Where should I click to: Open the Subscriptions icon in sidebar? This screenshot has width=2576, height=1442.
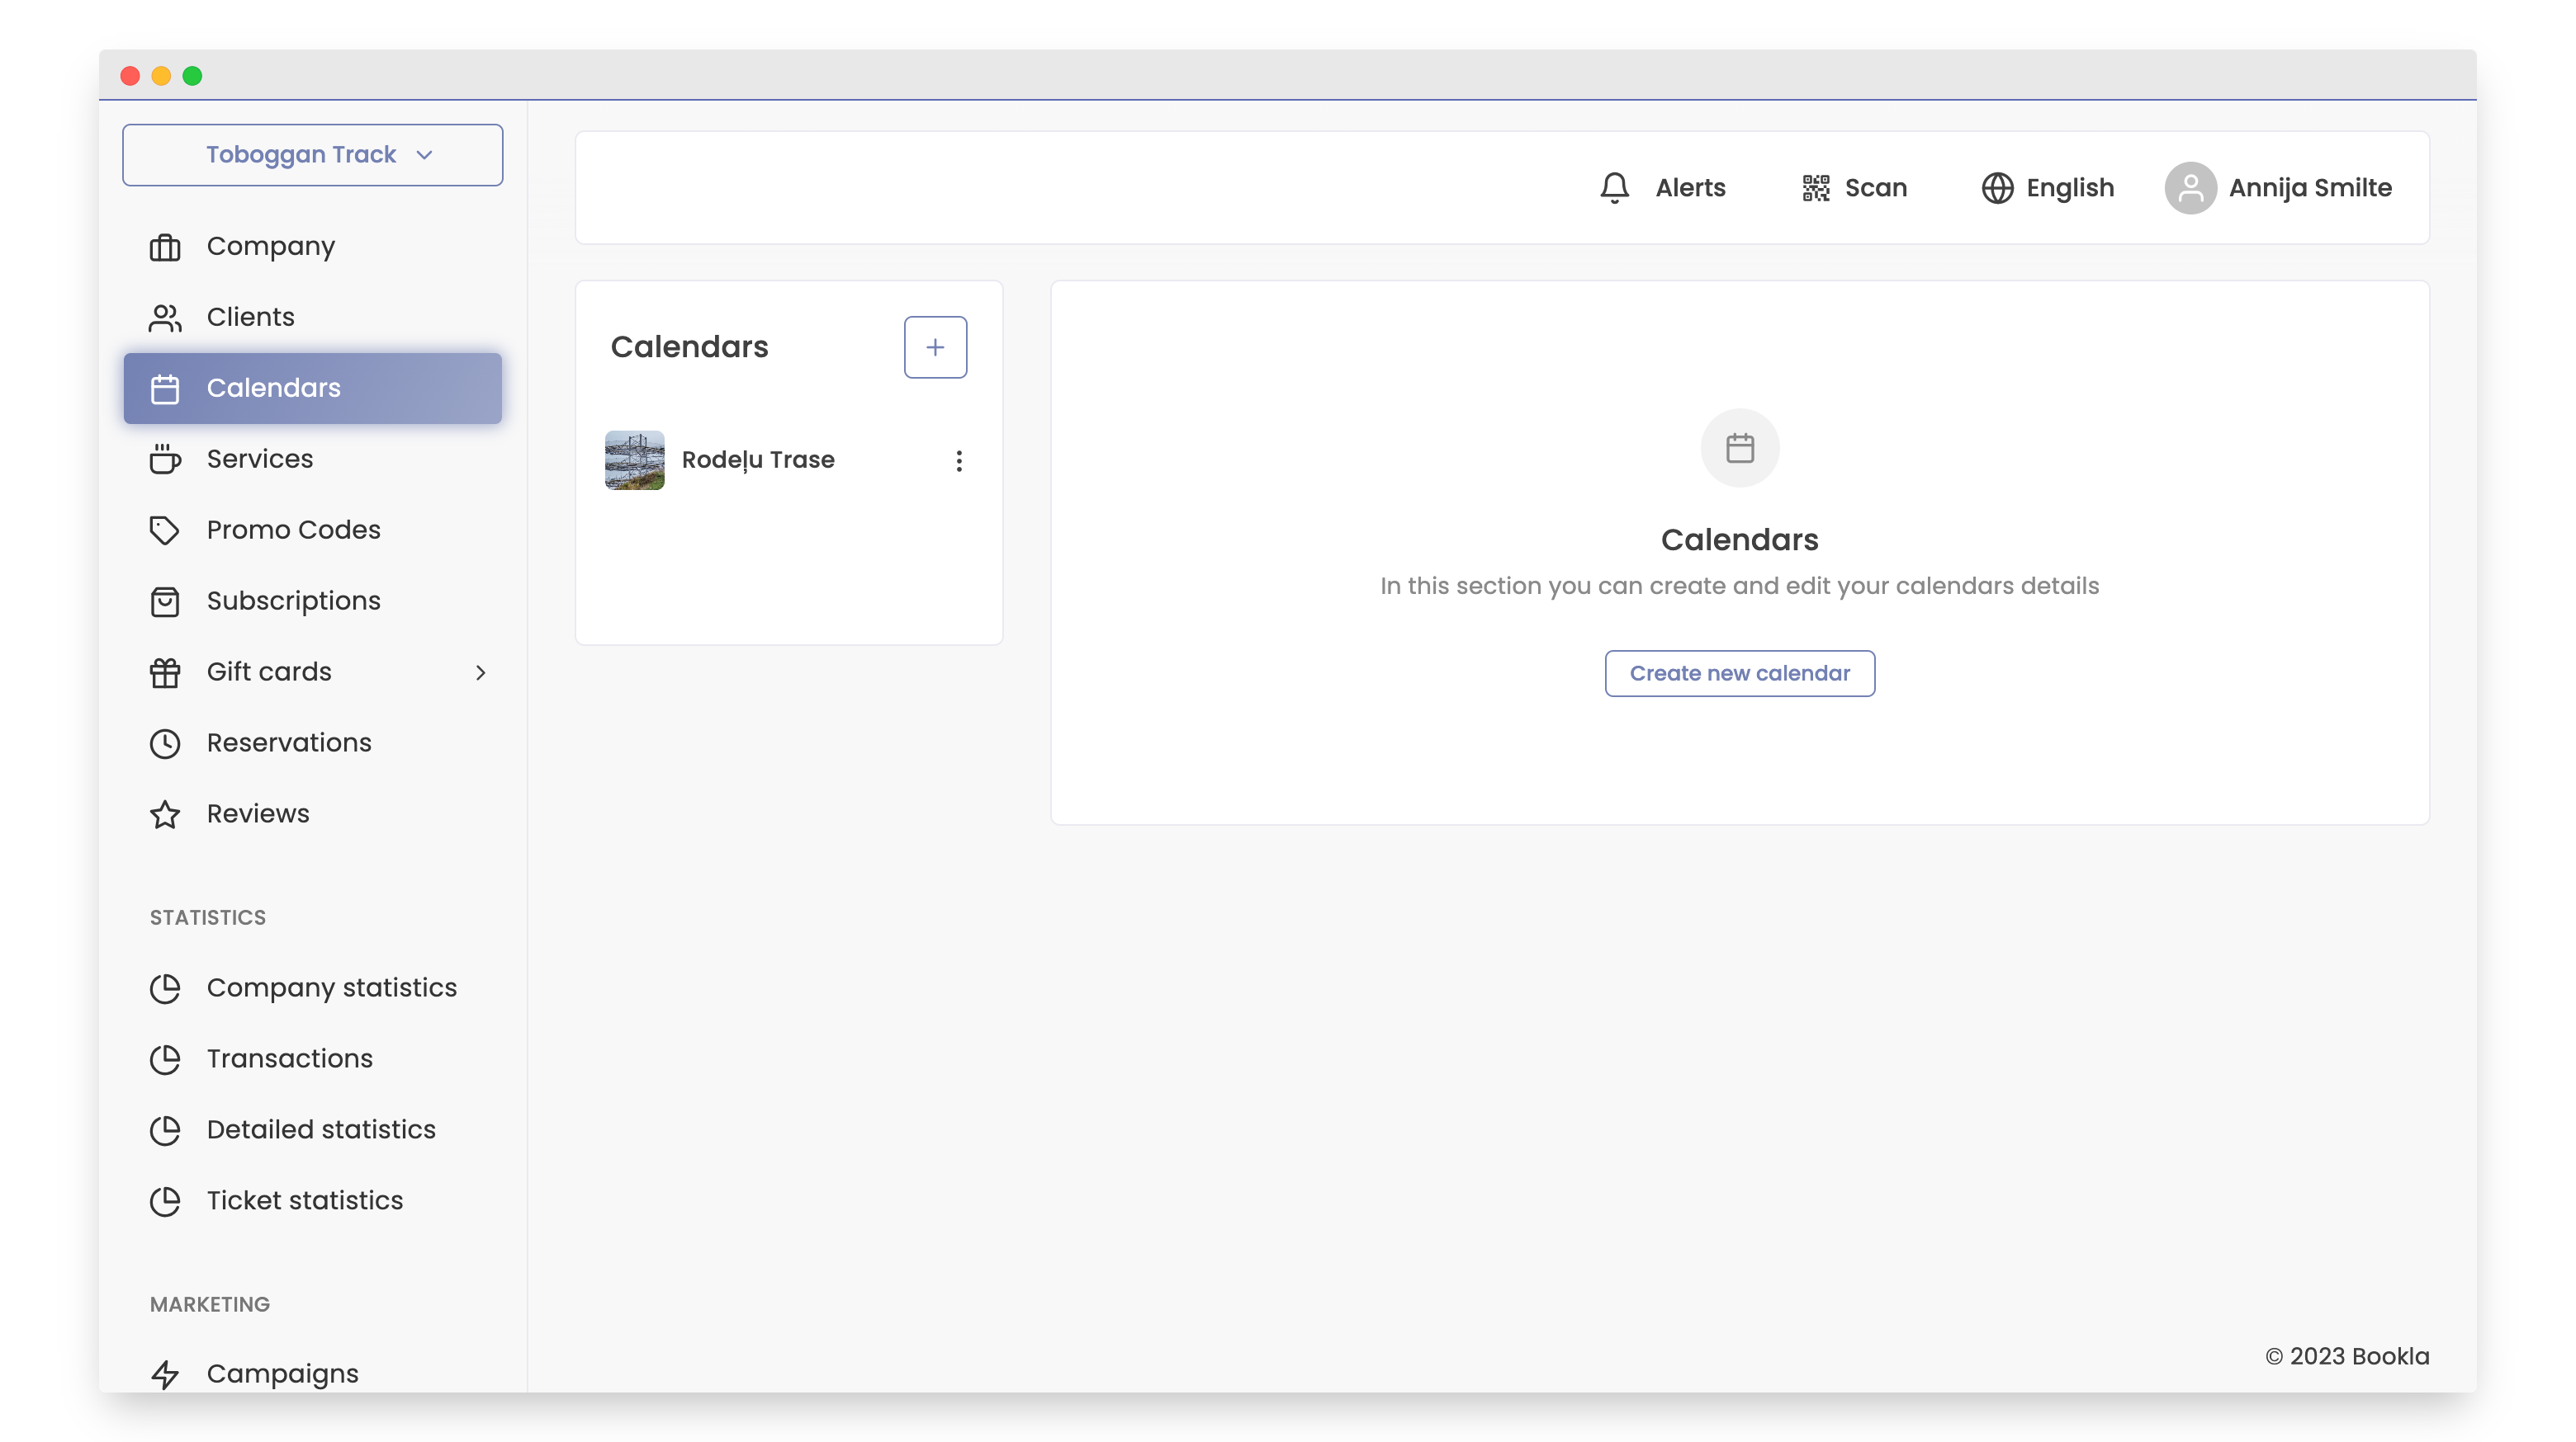click(x=165, y=601)
